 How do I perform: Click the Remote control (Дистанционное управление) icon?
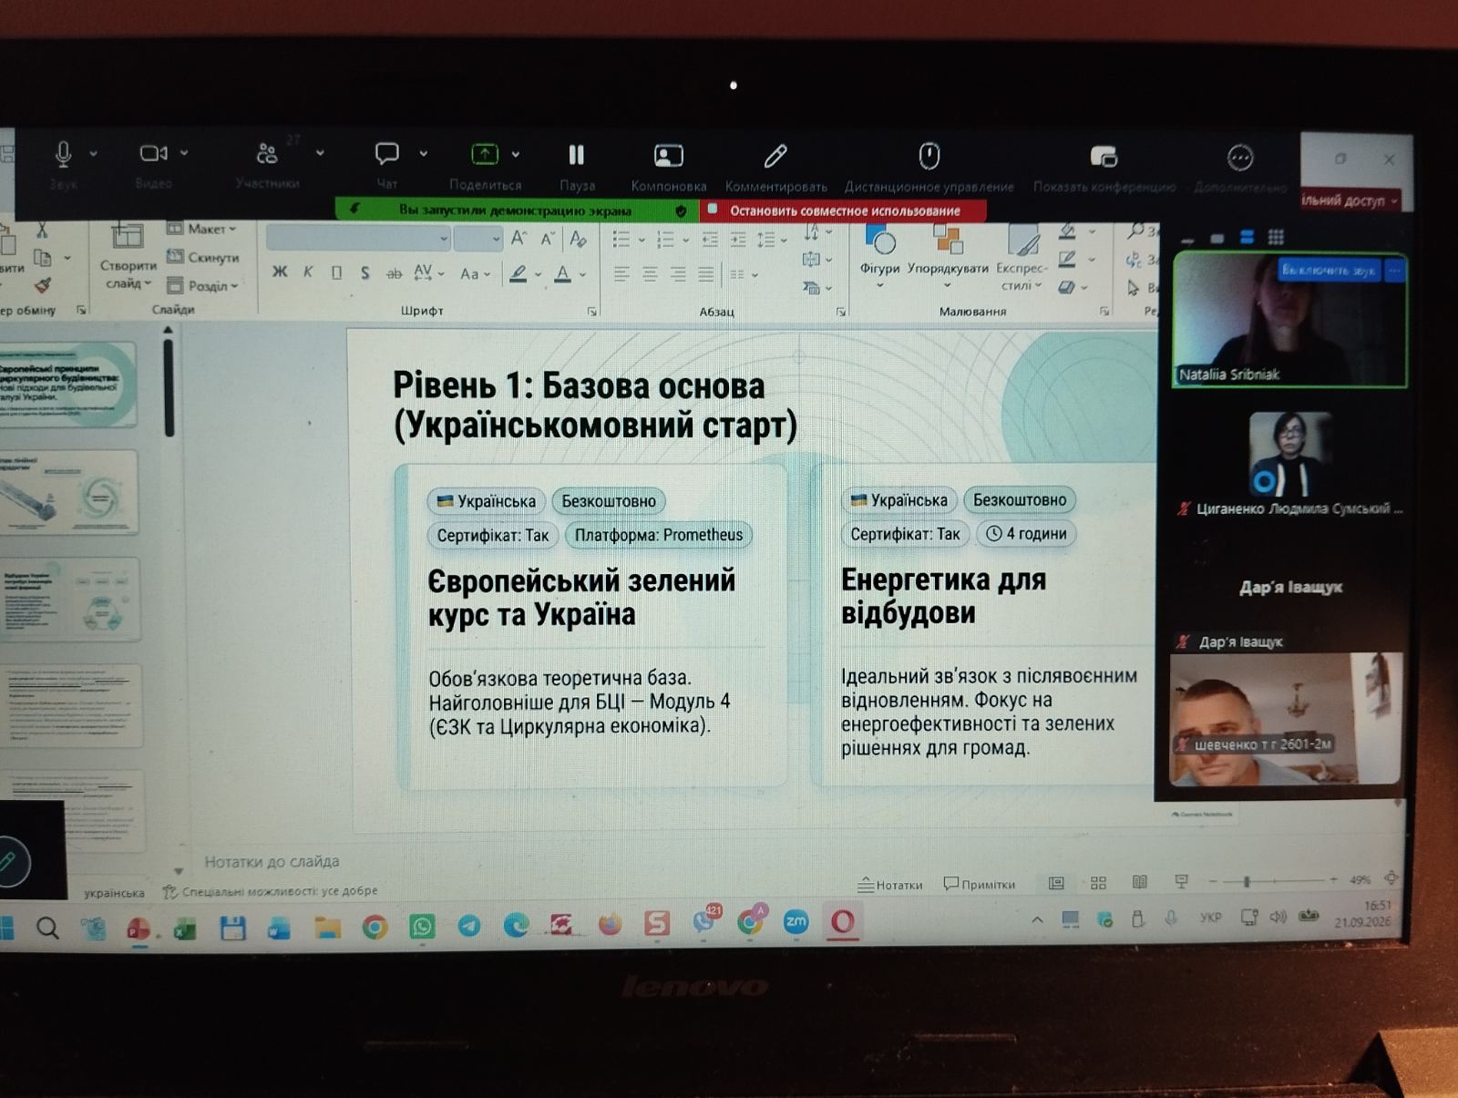point(929,156)
